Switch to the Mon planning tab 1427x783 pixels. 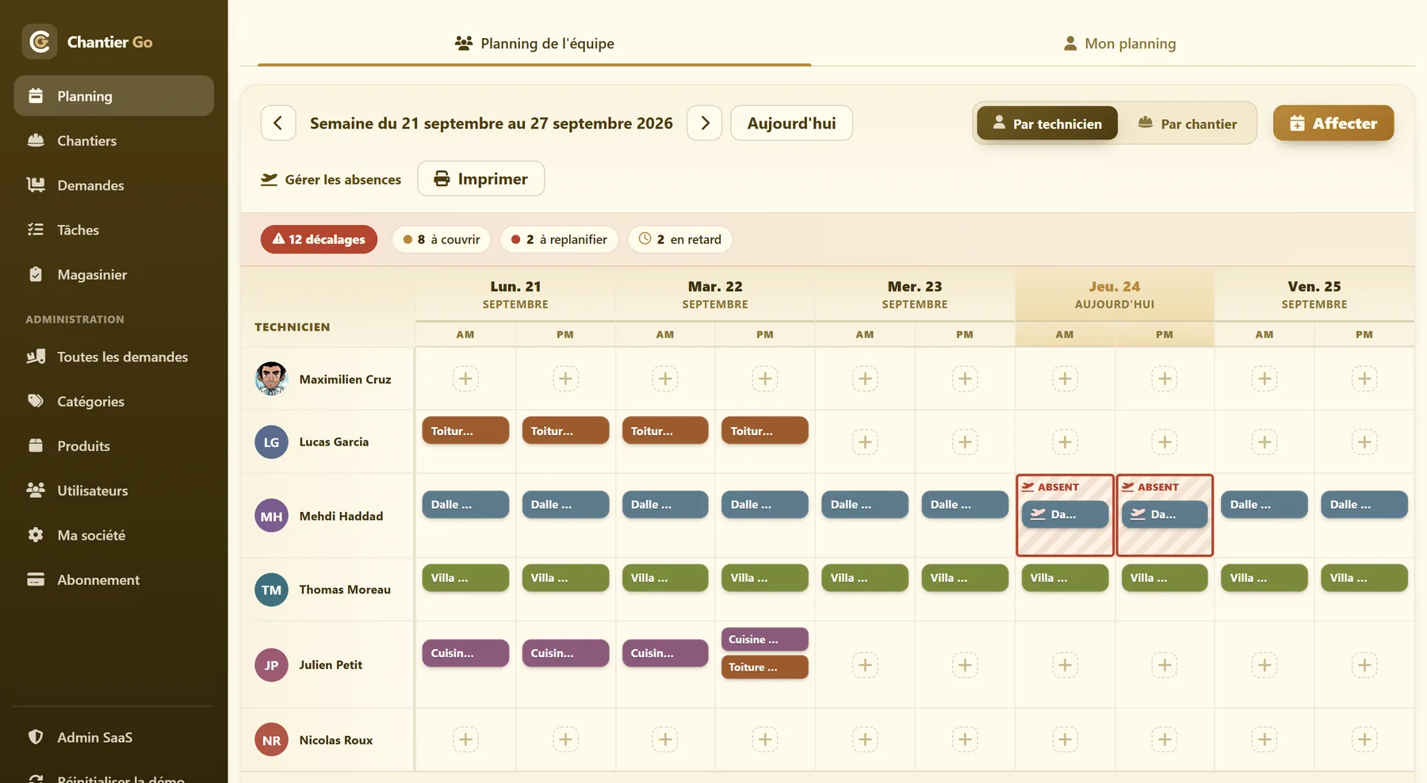pos(1119,44)
